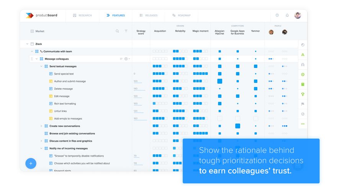Click the Reliability driver column header

pyautogui.click(x=180, y=31)
